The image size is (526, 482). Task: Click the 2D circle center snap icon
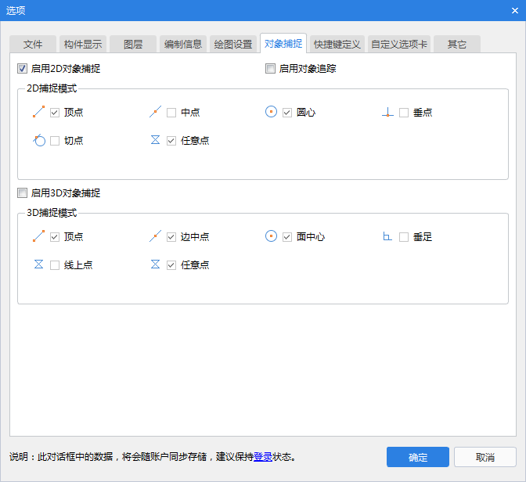tap(271, 113)
